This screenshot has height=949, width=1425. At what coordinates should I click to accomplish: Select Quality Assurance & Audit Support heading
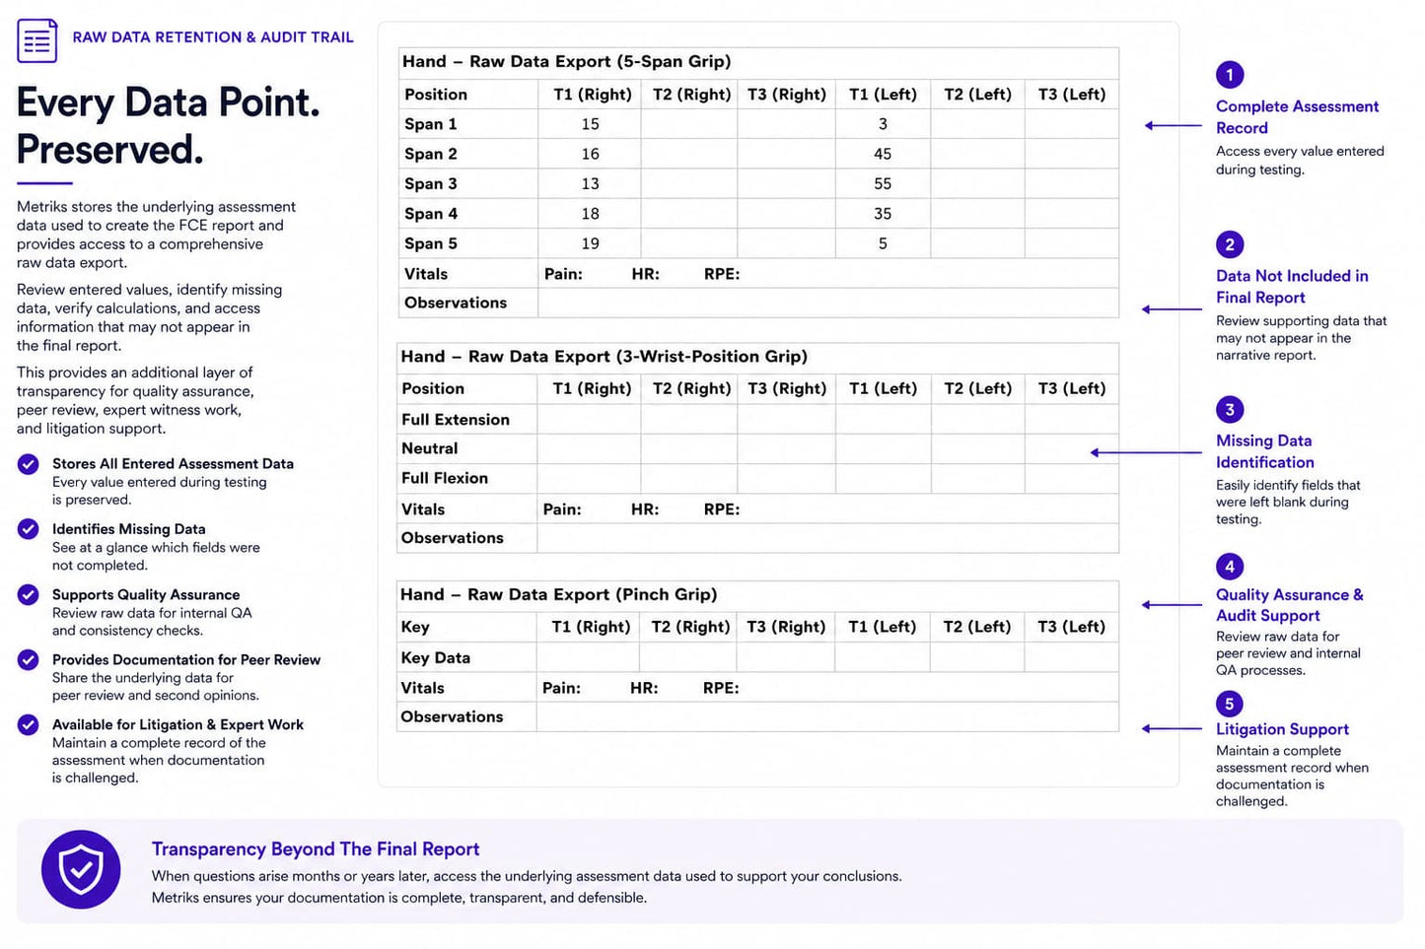click(x=1289, y=605)
